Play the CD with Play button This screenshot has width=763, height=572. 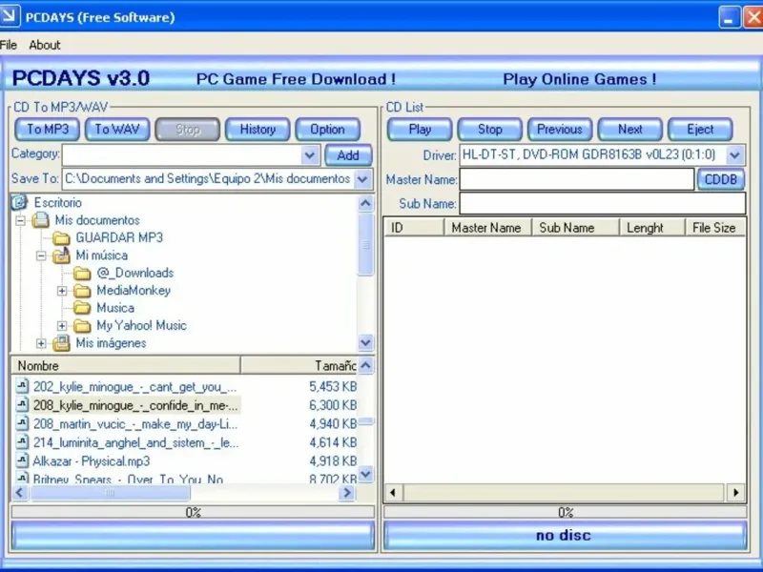[420, 130]
